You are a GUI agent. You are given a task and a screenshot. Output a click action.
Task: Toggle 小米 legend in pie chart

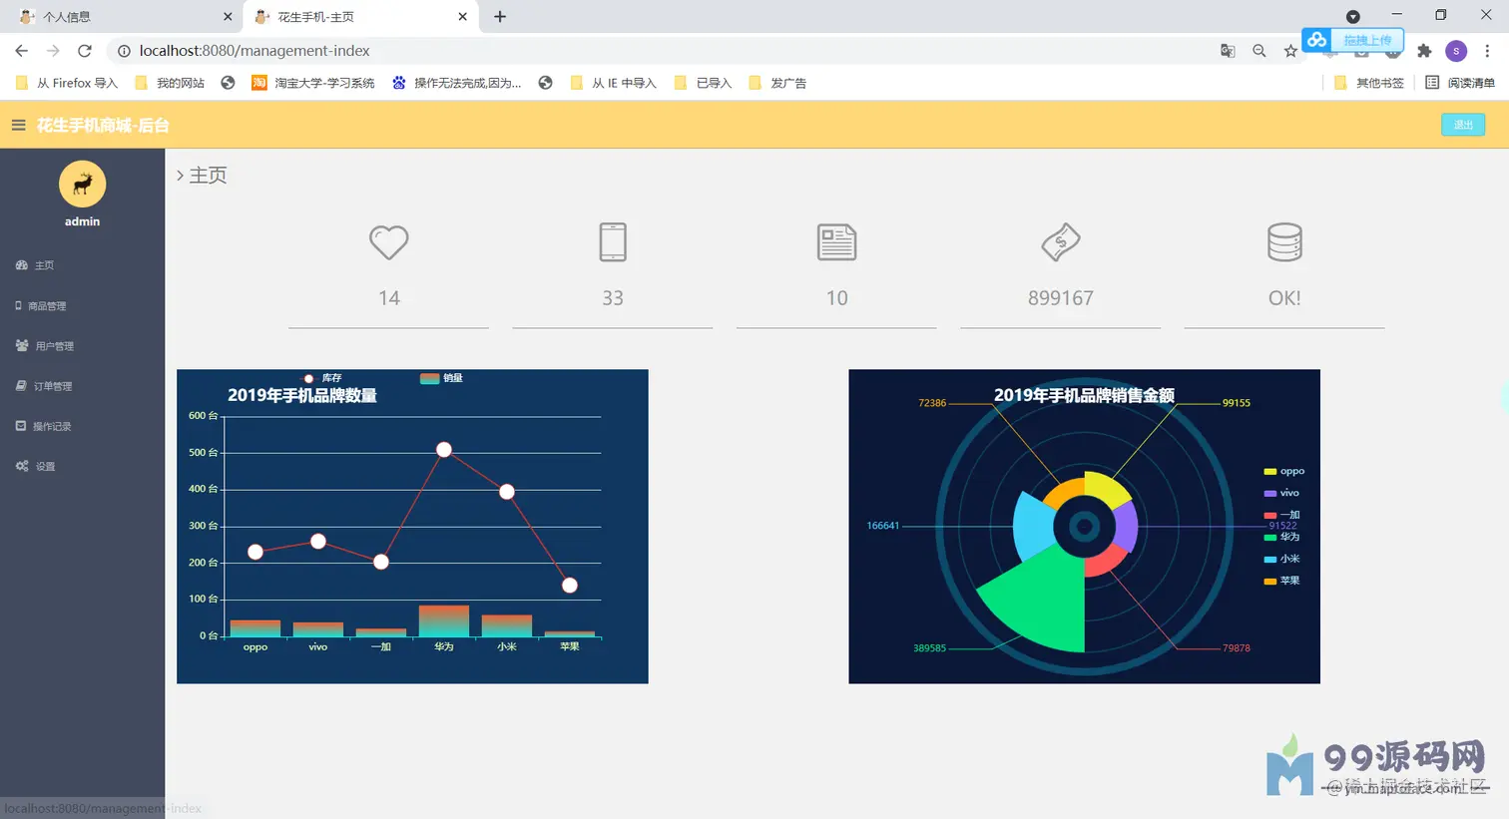pyautogui.click(x=1281, y=559)
